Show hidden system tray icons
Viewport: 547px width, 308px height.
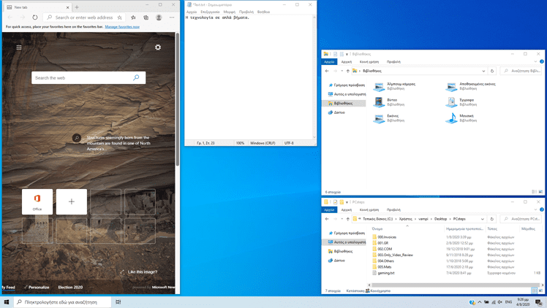tap(480, 302)
